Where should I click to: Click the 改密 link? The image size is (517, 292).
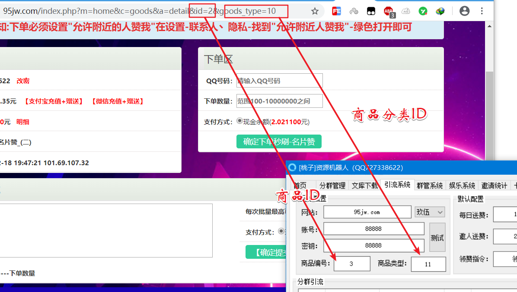click(23, 81)
